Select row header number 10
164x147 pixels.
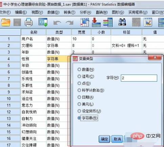pos(10,99)
